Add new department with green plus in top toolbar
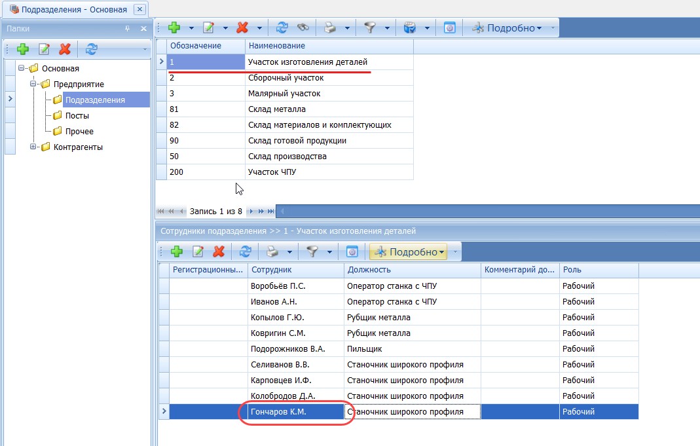Viewport: 700px width, 446px height. (174, 28)
